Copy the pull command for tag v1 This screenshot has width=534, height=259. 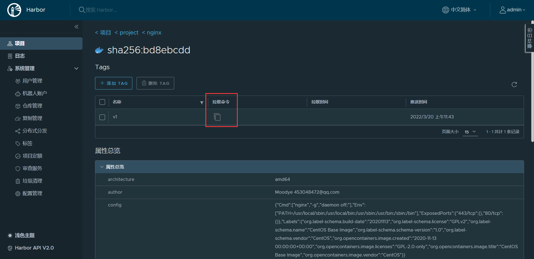[x=217, y=117]
